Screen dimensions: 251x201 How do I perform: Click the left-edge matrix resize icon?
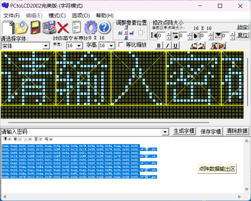(154, 36)
